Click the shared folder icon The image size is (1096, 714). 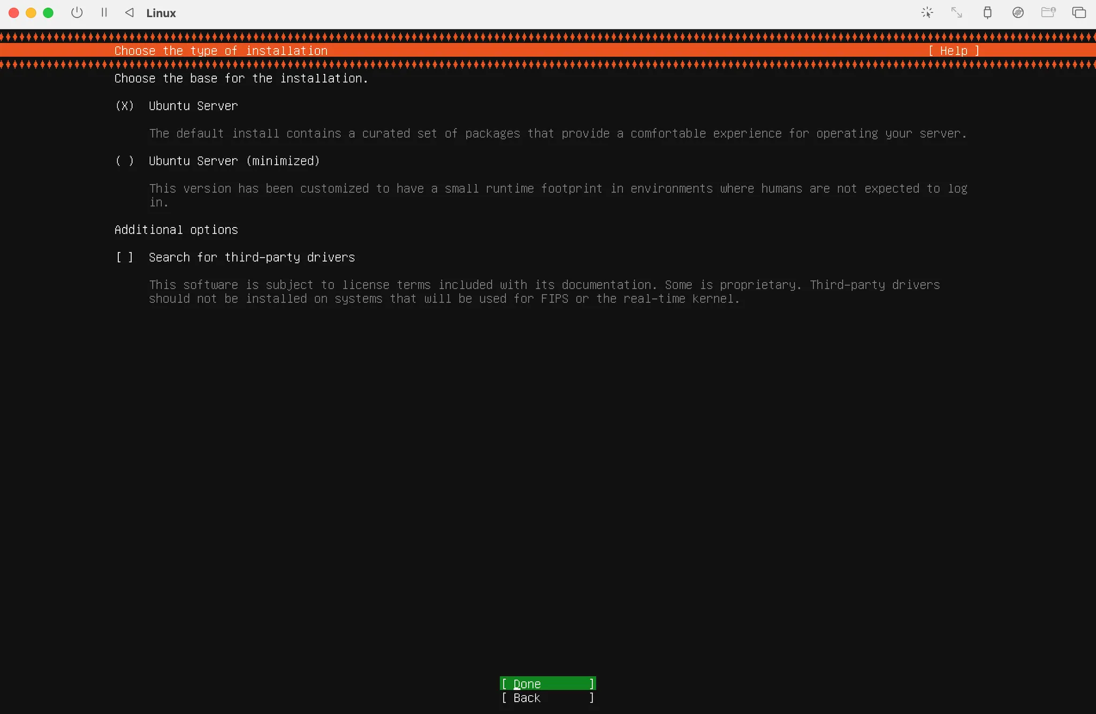(x=1048, y=12)
